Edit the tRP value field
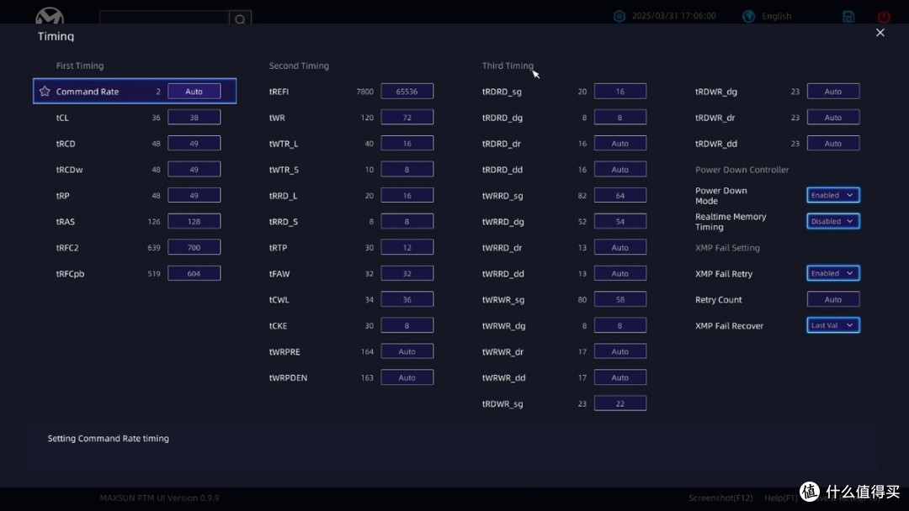909x511 pixels. pyautogui.click(x=194, y=196)
